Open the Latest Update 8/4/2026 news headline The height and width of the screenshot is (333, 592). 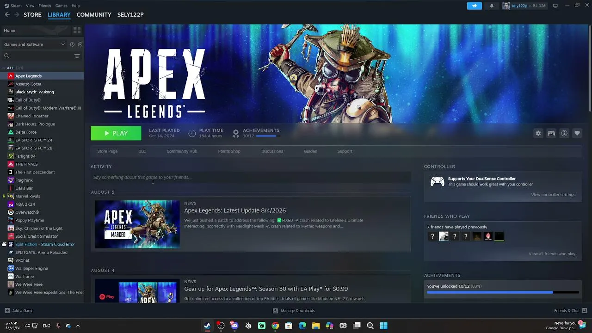coord(235,210)
